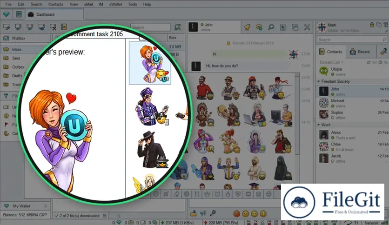
Task: Select the Utopia contact
Action: (352, 72)
